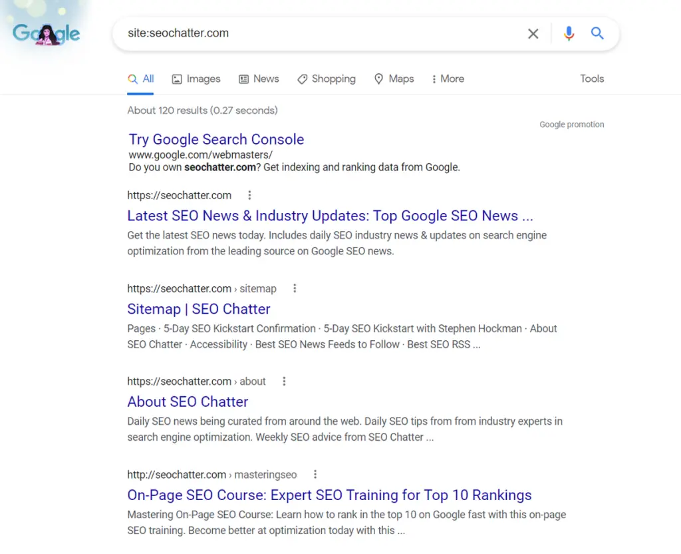Submit search using the magnifying glass icon
The width and height of the screenshot is (681, 554).
point(597,33)
